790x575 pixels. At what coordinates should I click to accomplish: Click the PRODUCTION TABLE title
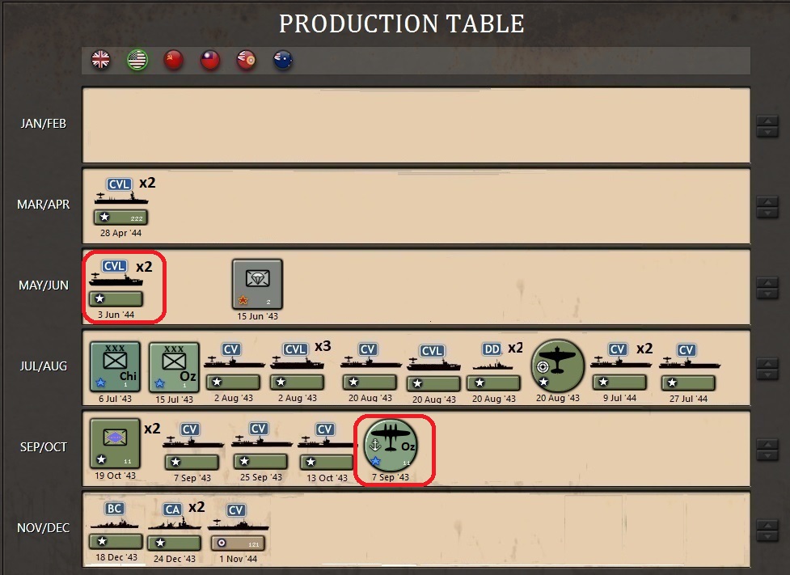pos(402,23)
